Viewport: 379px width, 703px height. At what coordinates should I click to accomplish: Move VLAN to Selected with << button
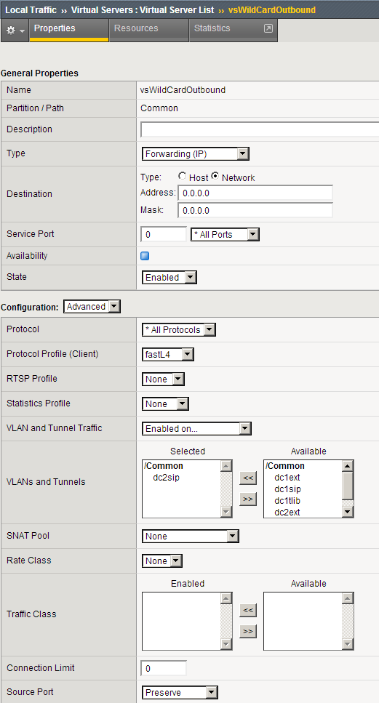[x=248, y=478]
